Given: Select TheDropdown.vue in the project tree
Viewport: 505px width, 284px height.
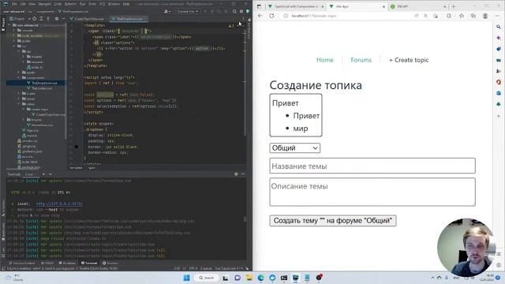Looking at the screenshot, I should [x=44, y=83].
